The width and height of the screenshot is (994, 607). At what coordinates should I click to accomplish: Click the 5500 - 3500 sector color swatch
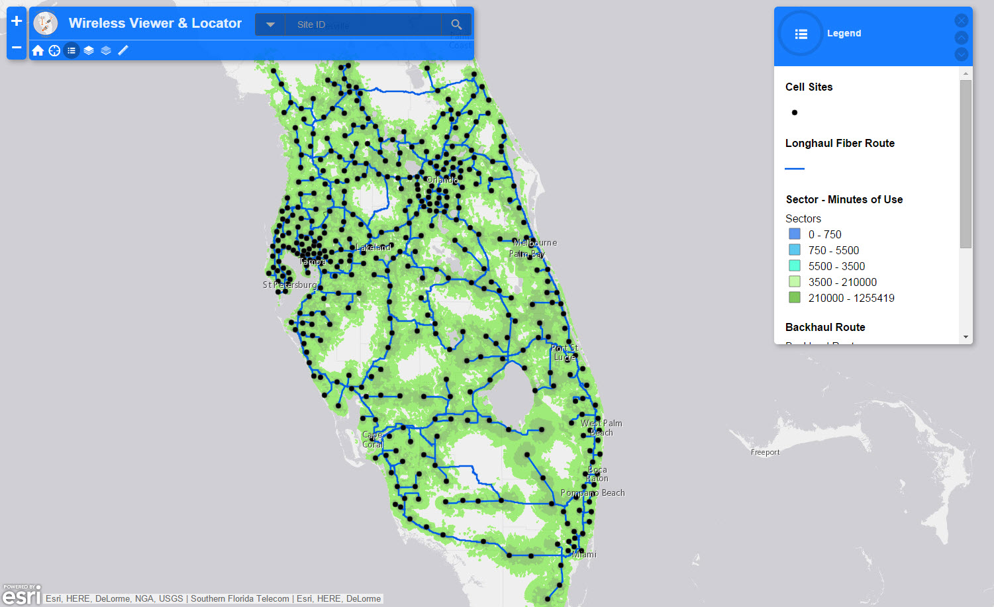(x=795, y=265)
